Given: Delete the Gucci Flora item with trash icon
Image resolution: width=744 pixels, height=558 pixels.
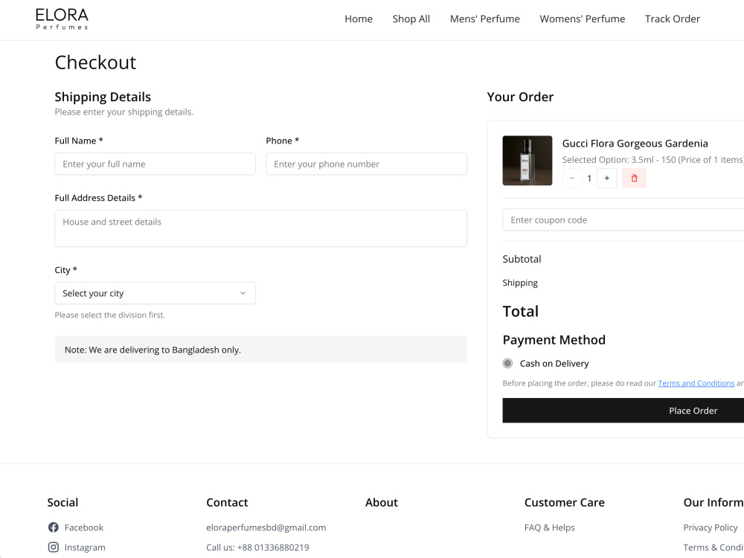Looking at the screenshot, I should [634, 179].
